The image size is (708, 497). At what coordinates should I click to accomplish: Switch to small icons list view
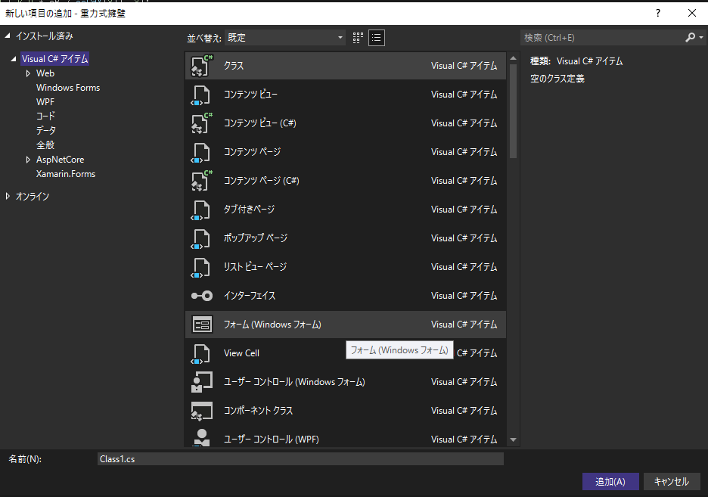tap(377, 38)
